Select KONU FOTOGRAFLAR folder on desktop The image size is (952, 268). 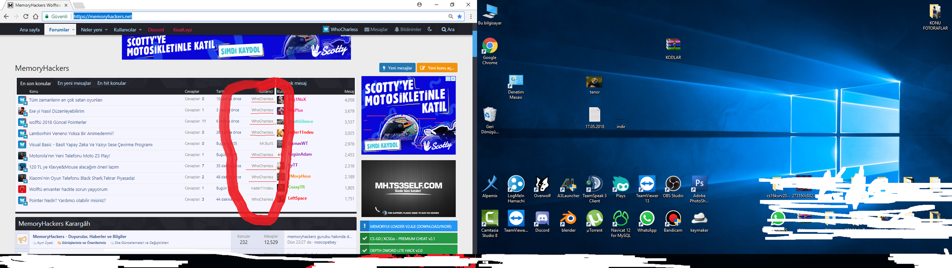point(935,17)
